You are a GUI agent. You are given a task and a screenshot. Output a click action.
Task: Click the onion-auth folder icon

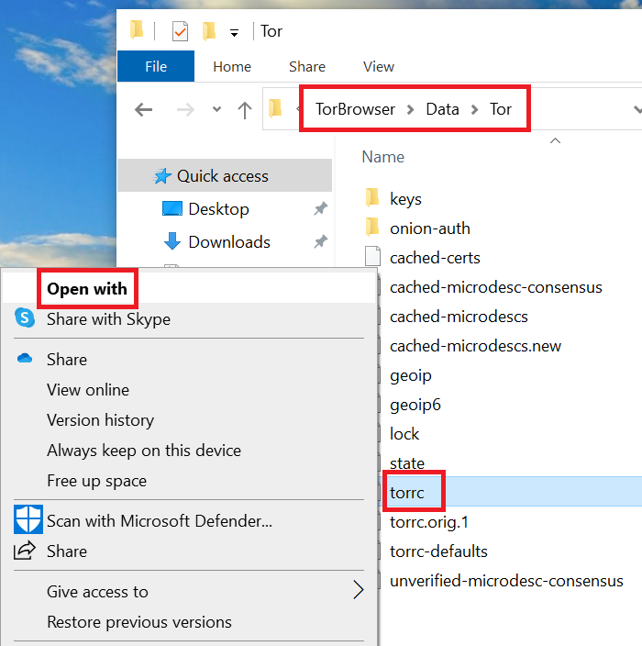pyautogui.click(x=372, y=227)
